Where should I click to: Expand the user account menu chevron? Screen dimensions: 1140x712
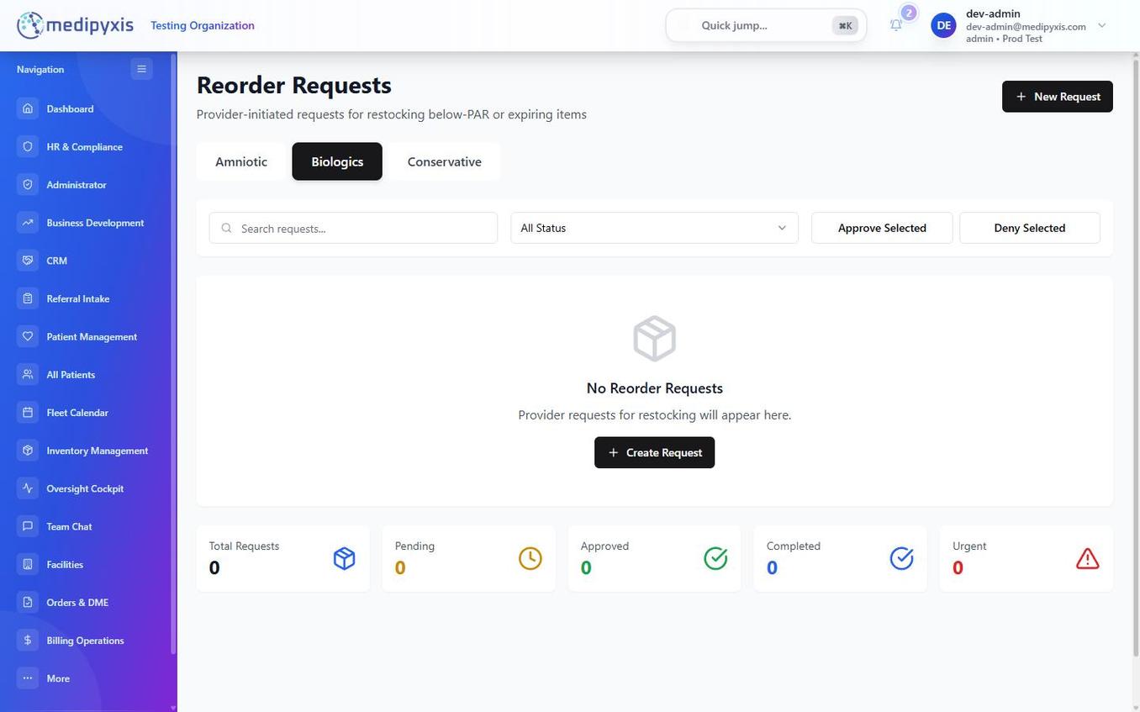click(x=1102, y=25)
